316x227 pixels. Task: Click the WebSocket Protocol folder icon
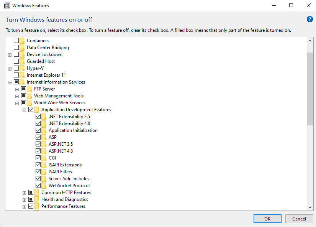pyautogui.click(x=44, y=186)
